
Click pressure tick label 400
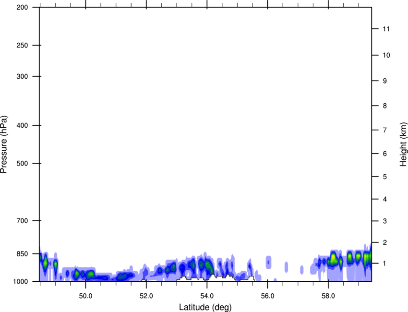[x=22, y=125]
